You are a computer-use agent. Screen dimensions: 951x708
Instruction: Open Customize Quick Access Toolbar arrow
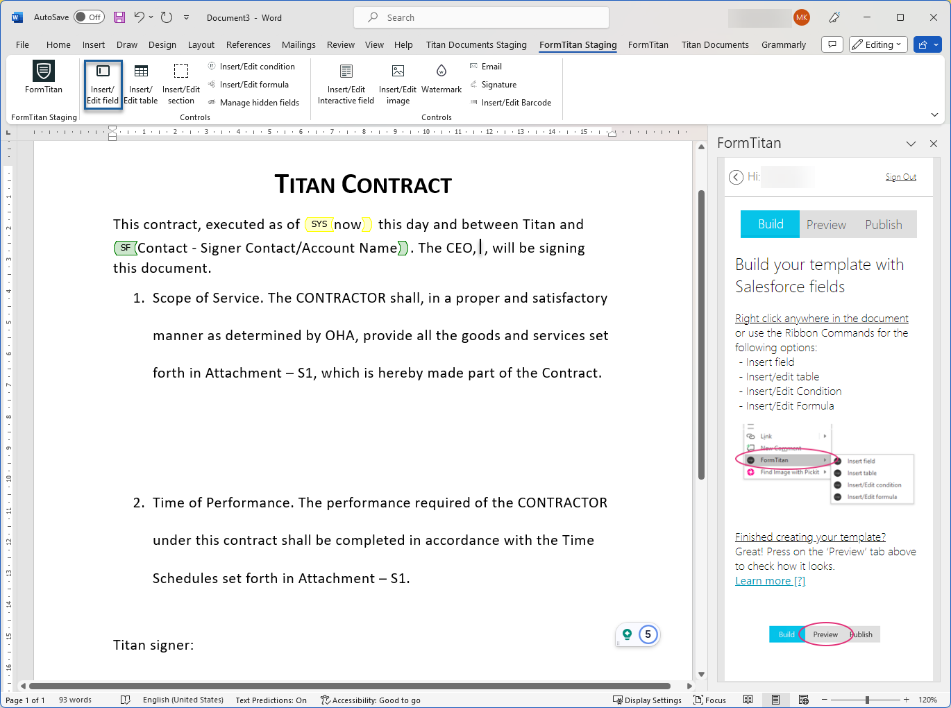click(186, 17)
